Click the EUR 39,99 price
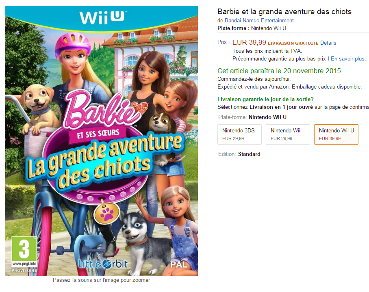This screenshot has width=369, height=292. tap(249, 42)
